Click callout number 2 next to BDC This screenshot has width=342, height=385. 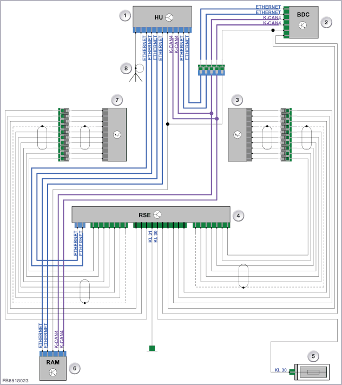click(x=326, y=22)
